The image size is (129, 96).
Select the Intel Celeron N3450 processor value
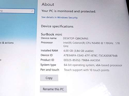[x=91, y=45]
